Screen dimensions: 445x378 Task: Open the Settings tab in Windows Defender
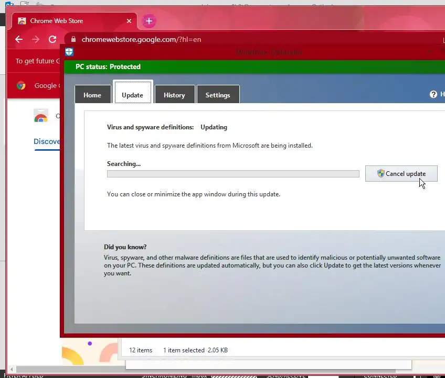tap(218, 94)
